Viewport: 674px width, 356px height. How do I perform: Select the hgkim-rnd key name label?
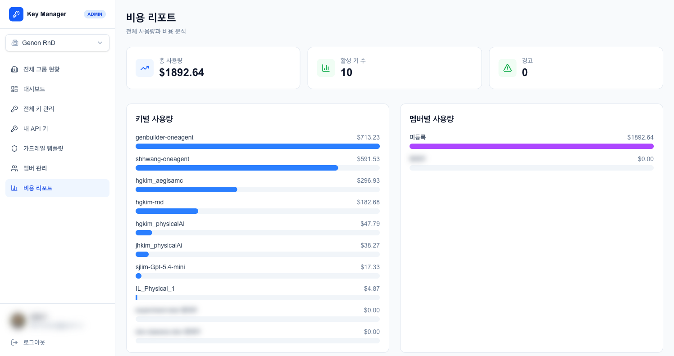tap(149, 202)
